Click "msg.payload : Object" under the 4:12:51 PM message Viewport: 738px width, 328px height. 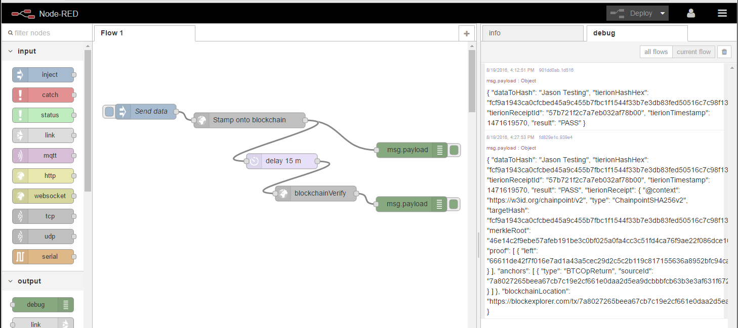click(x=511, y=81)
